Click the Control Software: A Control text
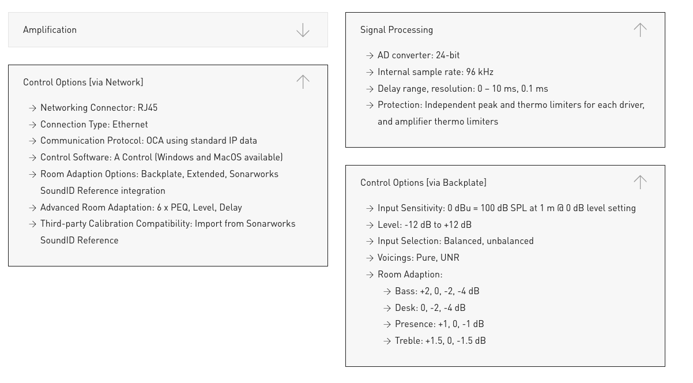Viewport: 693px width, 383px height. click(161, 157)
